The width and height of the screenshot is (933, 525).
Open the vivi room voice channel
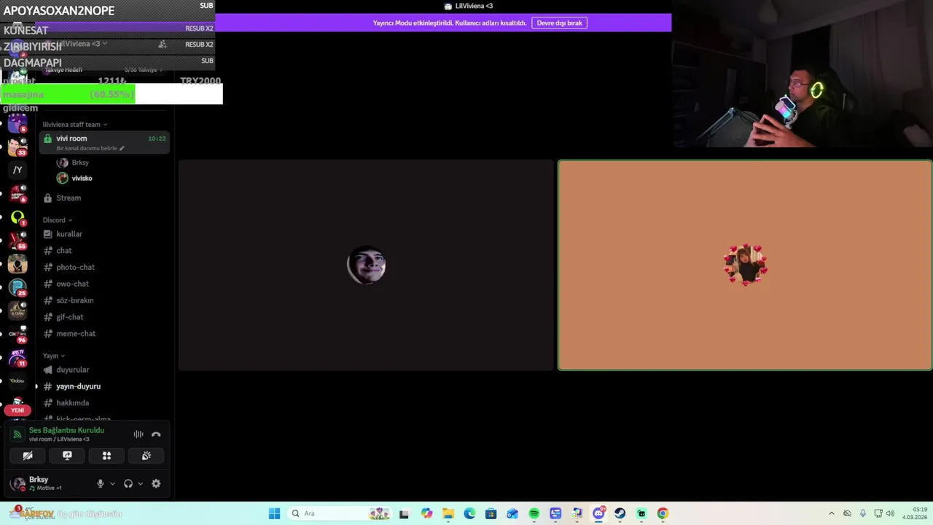click(x=104, y=142)
